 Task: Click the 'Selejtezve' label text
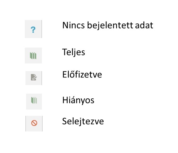(83, 121)
